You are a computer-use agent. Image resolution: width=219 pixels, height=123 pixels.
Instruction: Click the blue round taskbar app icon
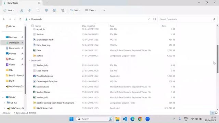click(x=147, y=119)
